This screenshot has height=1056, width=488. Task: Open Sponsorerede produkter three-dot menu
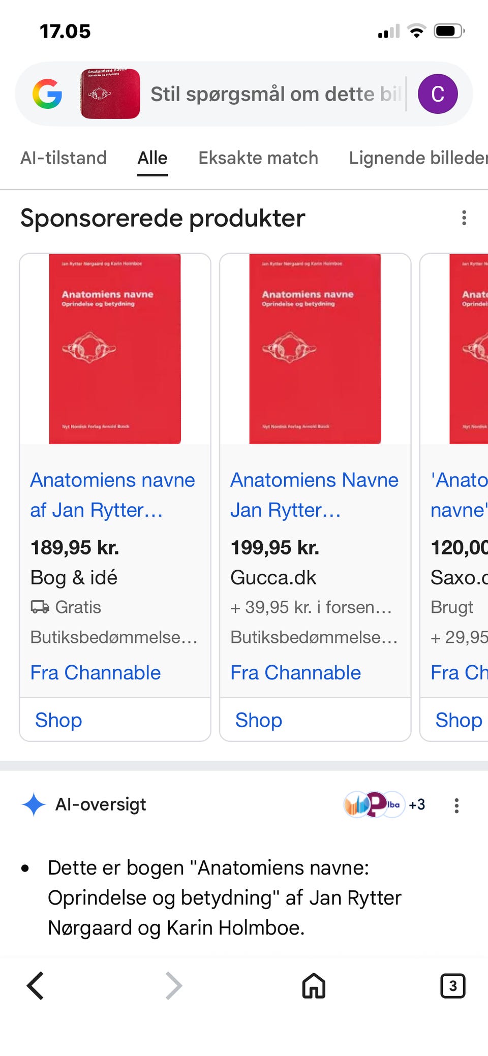coord(464,218)
